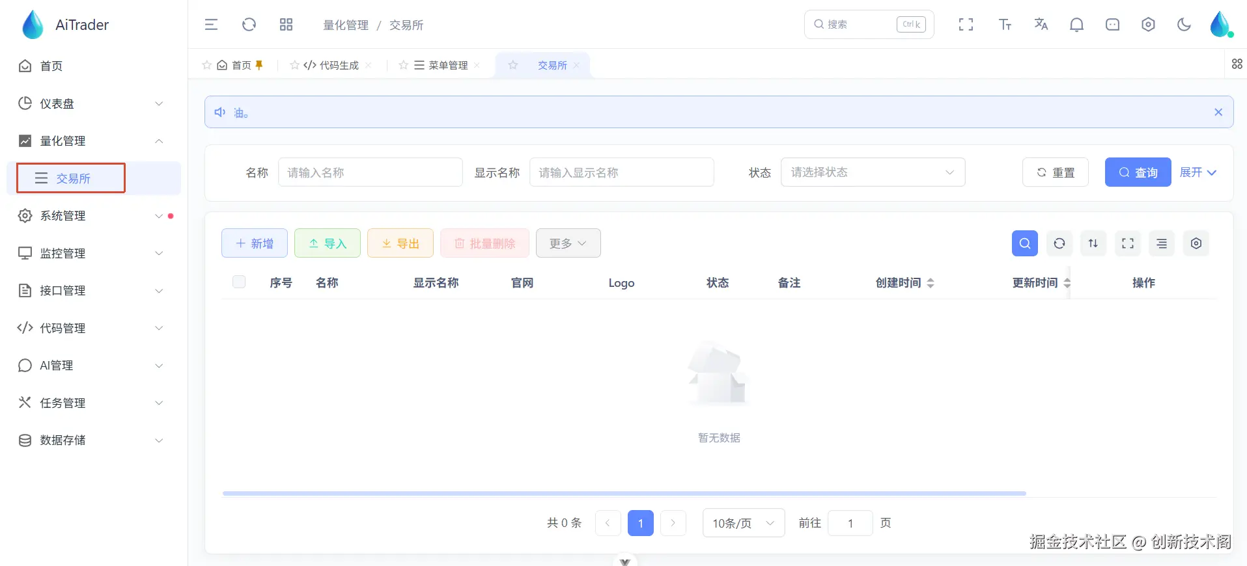Switch to dark mode moon icon
The width and height of the screenshot is (1247, 566).
[x=1184, y=25]
